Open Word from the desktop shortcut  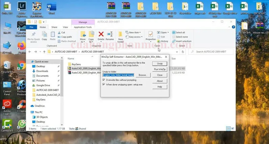[x=52, y=8]
